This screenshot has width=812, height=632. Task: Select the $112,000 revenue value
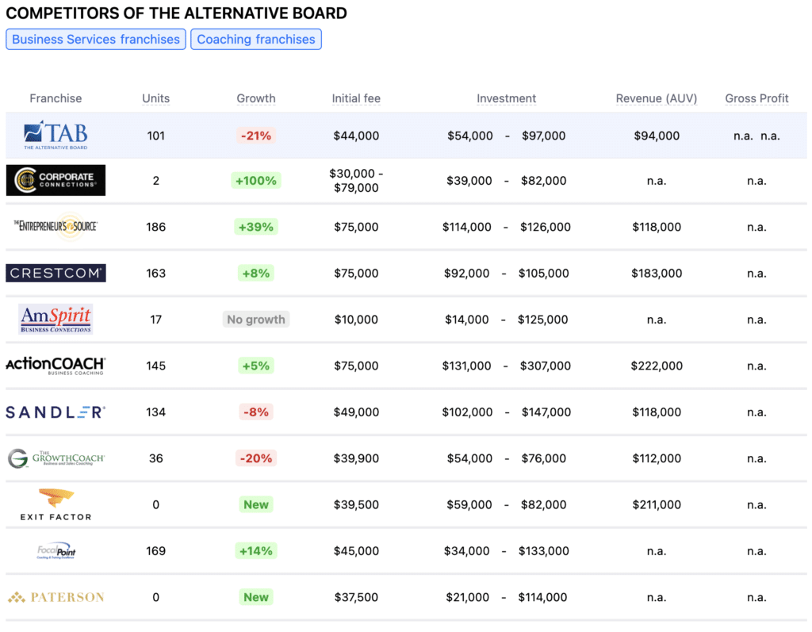657,458
